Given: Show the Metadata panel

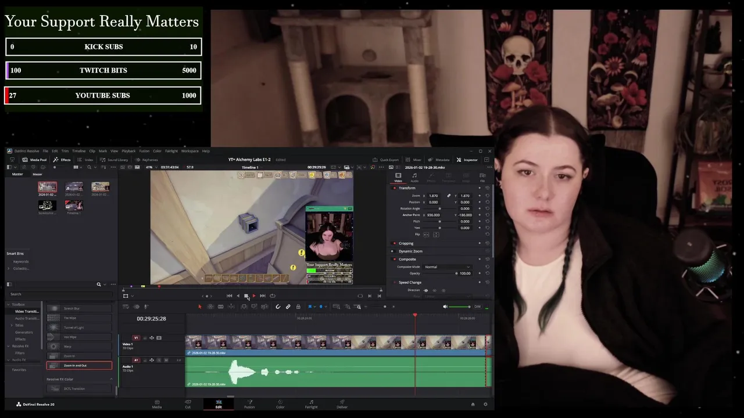Looking at the screenshot, I should tap(439, 160).
